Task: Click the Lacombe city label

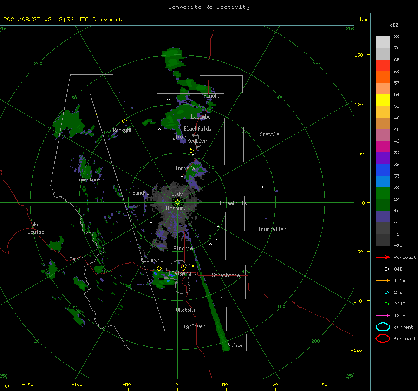Action: (201, 117)
